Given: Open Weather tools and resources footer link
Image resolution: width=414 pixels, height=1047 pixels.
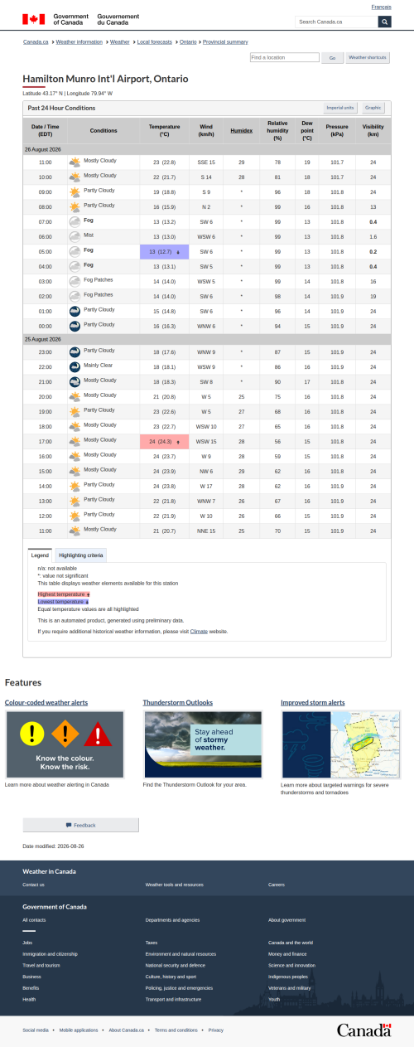Looking at the screenshot, I should click(x=174, y=885).
